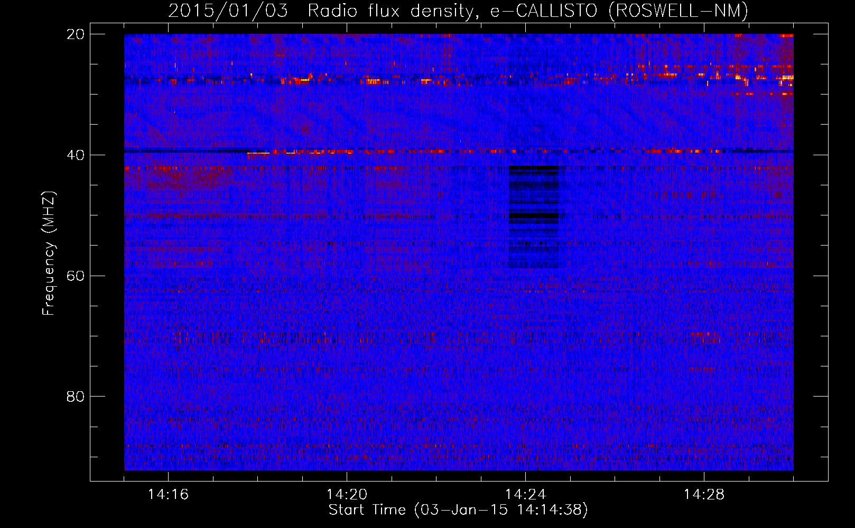Click the 40 MHz frequency tick label
Image resolution: width=855 pixels, height=528 pixels.
[x=76, y=155]
